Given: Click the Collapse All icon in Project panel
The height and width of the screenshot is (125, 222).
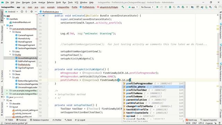Looking at the screenshot, I should tap(26, 11).
